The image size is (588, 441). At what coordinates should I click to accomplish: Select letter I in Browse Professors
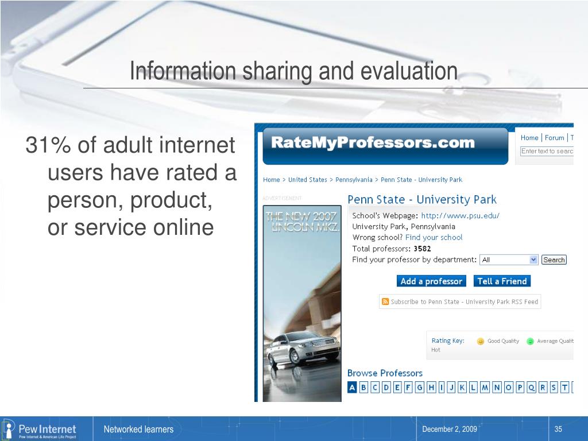click(442, 388)
